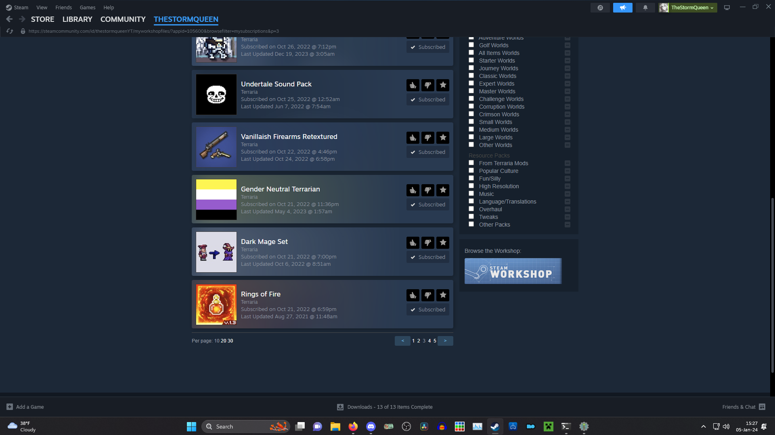This screenshot has height=435, width=775.
Task: Rate up Vanillaish Firearms Retextured
Action: [x=413, y=138]
